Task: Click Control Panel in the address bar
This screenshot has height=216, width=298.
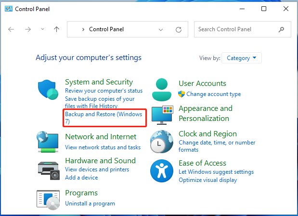Action: pos(106,29)
